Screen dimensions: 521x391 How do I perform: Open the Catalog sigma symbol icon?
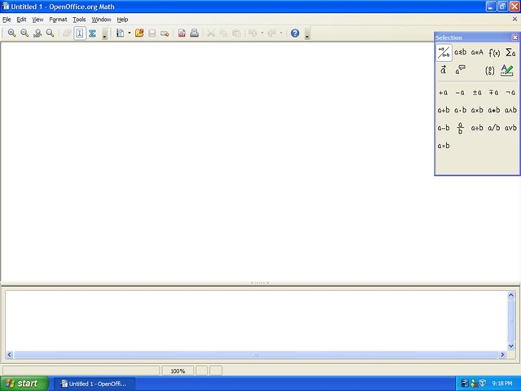[92, 33]
